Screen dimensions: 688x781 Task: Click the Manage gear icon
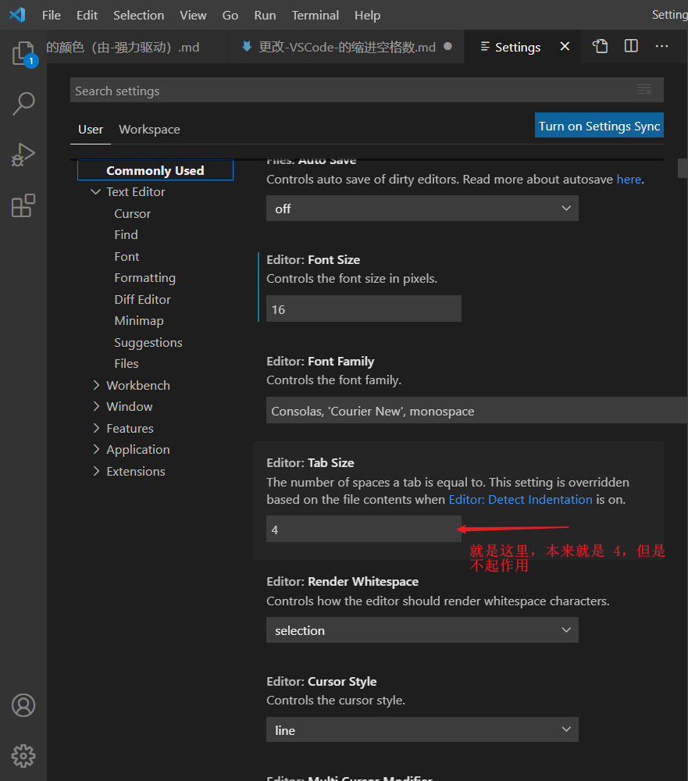[23, 755]
